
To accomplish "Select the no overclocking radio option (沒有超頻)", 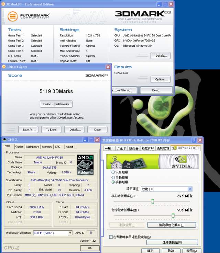I will (113, 172).
